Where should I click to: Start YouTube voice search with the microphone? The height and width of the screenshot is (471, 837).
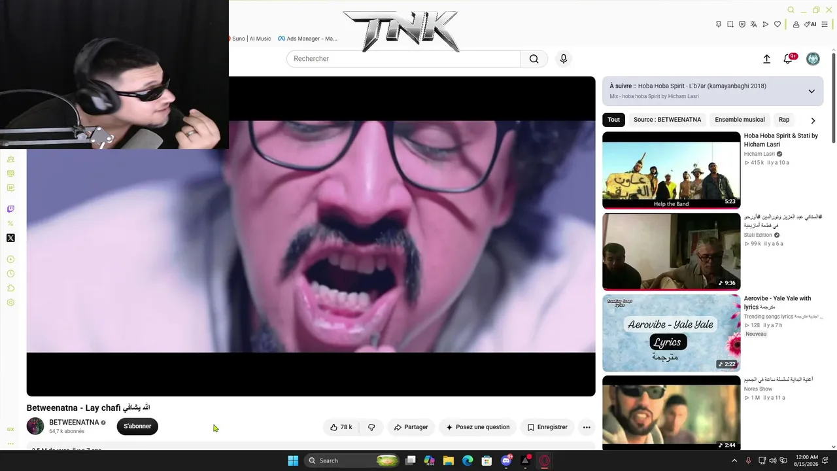click(564, 59)
